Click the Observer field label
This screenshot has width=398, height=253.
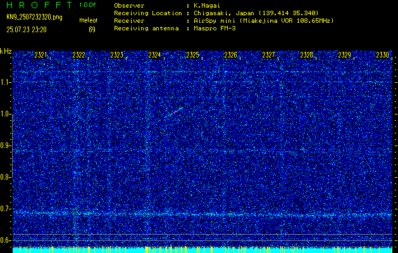tap(129, 6)
